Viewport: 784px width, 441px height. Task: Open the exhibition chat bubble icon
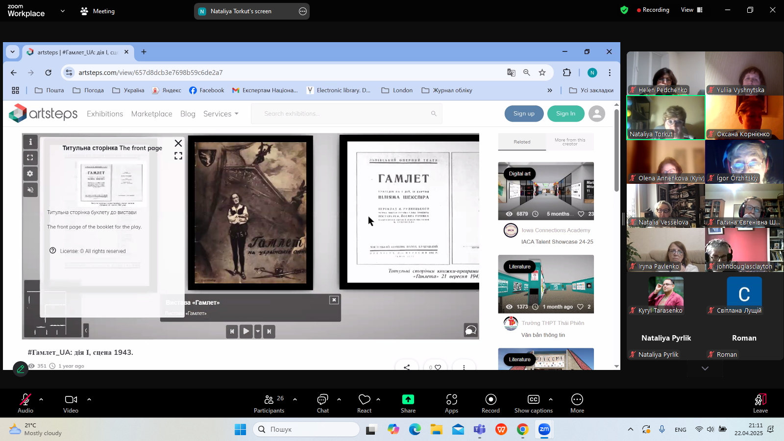pyautogui.click(x=470, y=331)
